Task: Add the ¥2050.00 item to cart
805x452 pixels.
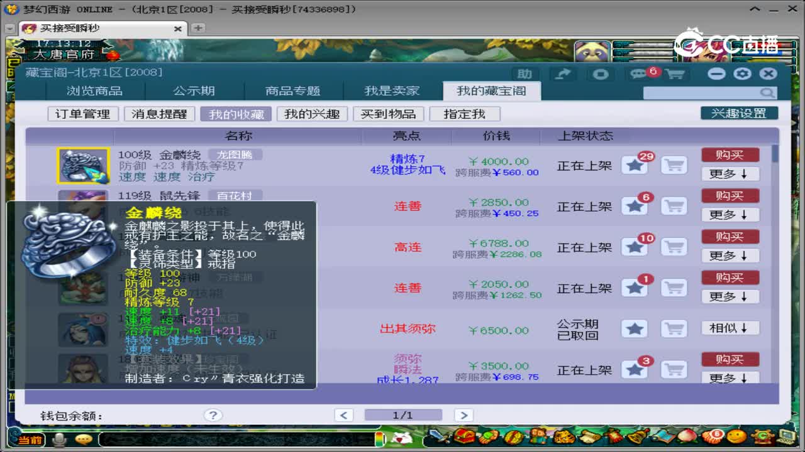Action: pos(674,288)
